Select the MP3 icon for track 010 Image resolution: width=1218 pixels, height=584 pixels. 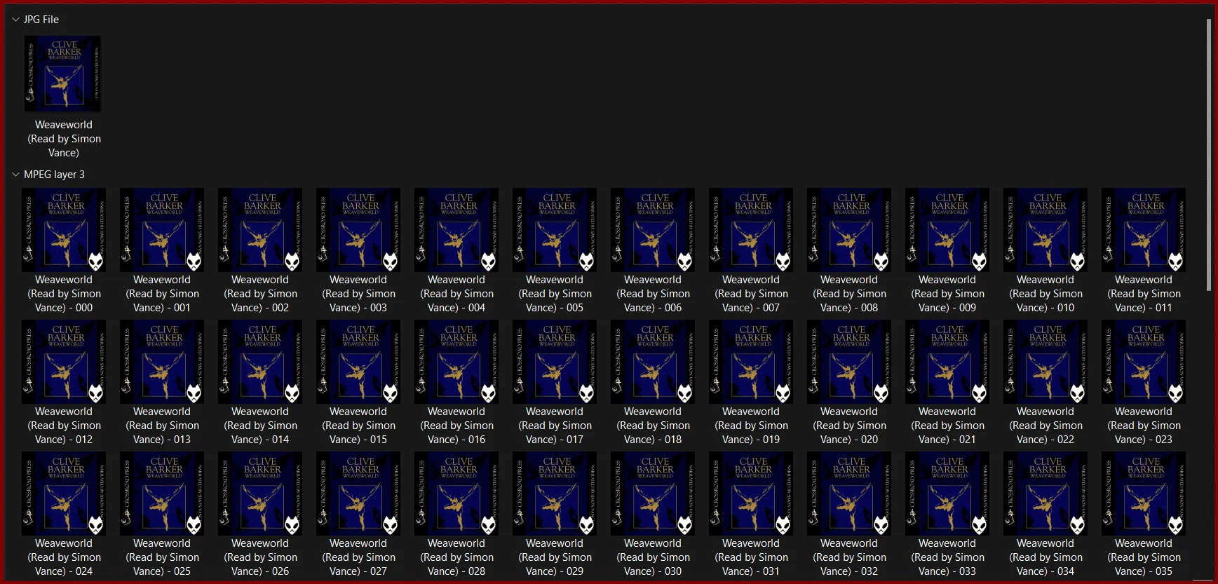coord(1046,230)
